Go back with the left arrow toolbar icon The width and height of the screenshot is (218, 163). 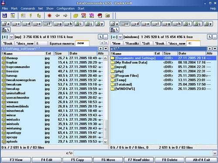(x=58, y=16)
